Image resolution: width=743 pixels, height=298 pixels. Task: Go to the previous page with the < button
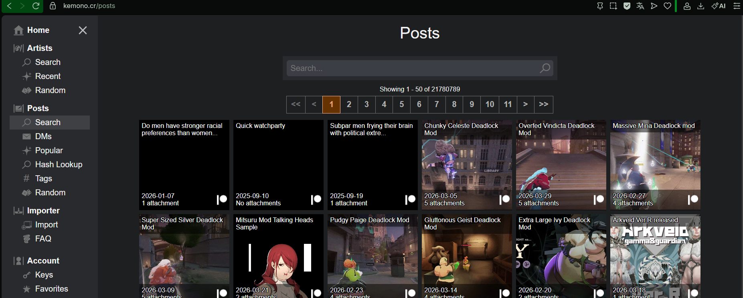point(314,105)
